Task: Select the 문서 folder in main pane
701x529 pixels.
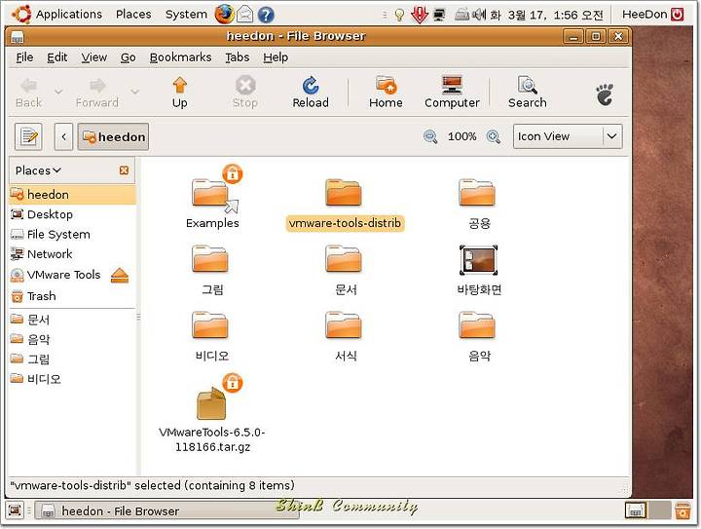Action: (344, 259)
